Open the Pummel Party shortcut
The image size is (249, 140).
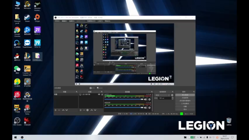tap(27, 110)
